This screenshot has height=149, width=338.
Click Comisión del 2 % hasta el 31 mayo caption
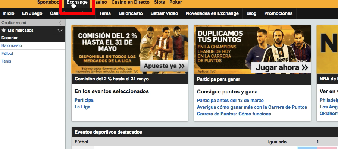(x=112, y=79)
